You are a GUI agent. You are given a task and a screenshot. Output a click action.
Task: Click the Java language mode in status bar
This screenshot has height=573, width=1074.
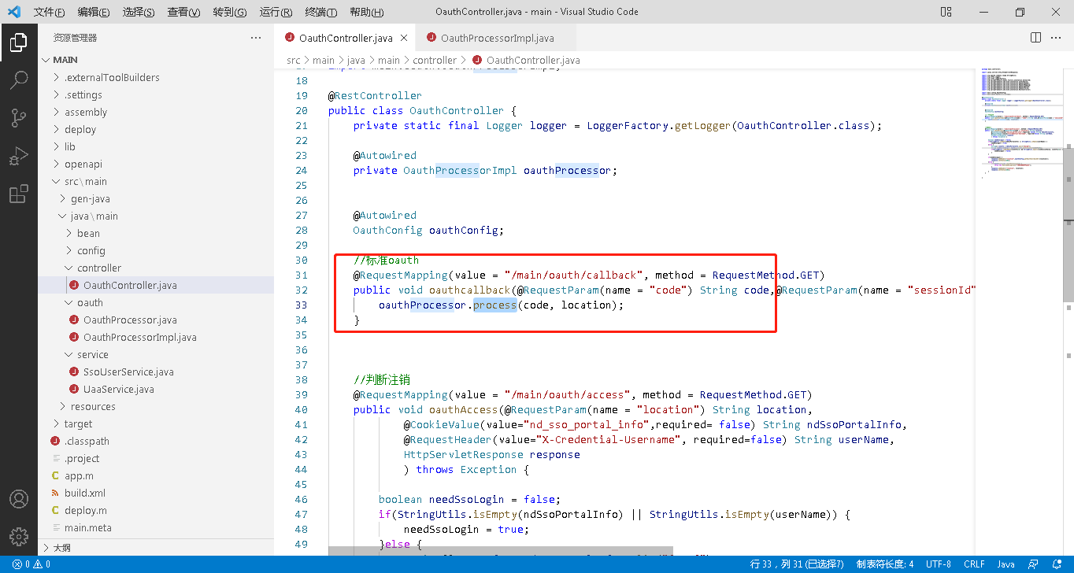click(x=1005, y=564)
